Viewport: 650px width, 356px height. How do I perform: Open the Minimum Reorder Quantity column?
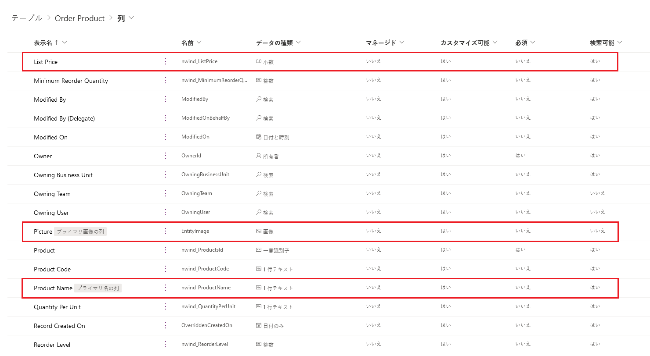coord(71,81)
